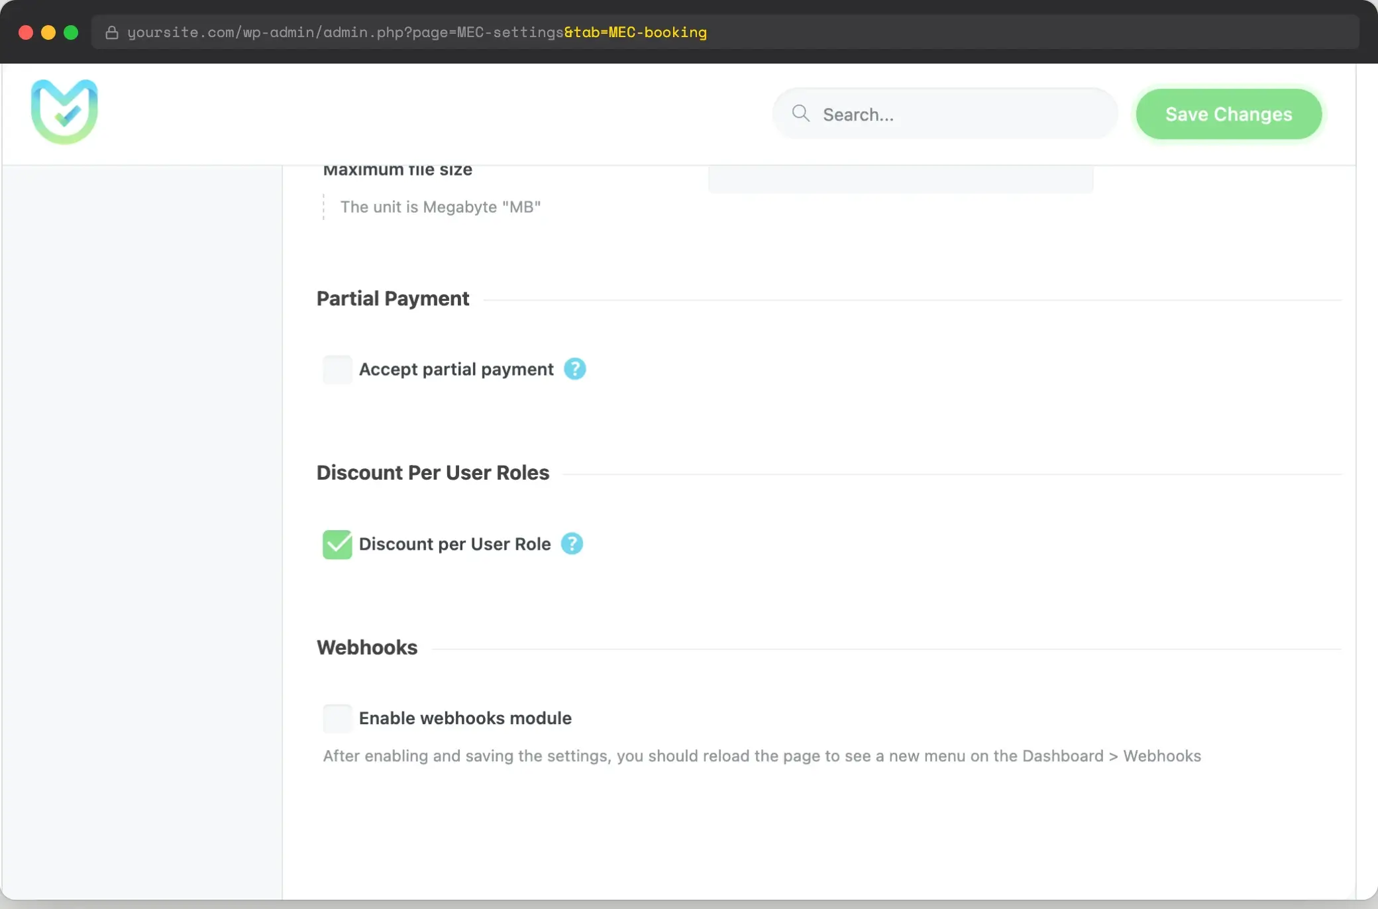Click the 'Discount per User Role' label

[x=454, y=545]
